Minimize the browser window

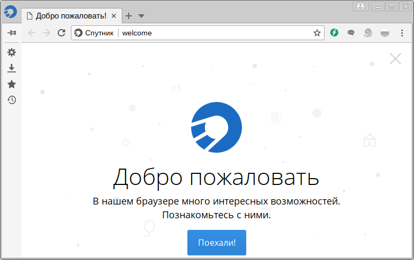[x=378, y=6]
